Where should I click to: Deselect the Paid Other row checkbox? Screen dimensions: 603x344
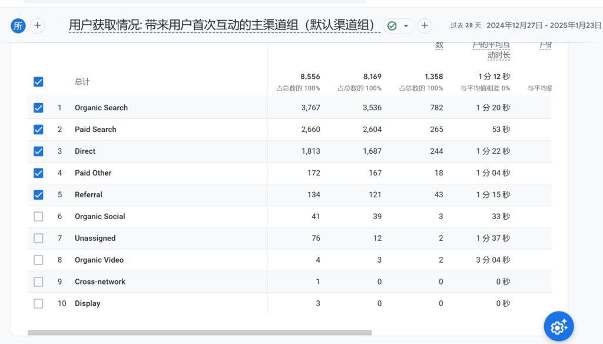click(x=38, y=173)
